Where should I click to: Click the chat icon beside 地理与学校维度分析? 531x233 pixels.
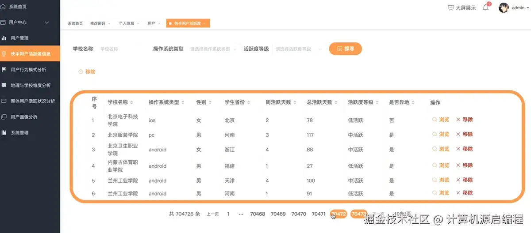4,85
